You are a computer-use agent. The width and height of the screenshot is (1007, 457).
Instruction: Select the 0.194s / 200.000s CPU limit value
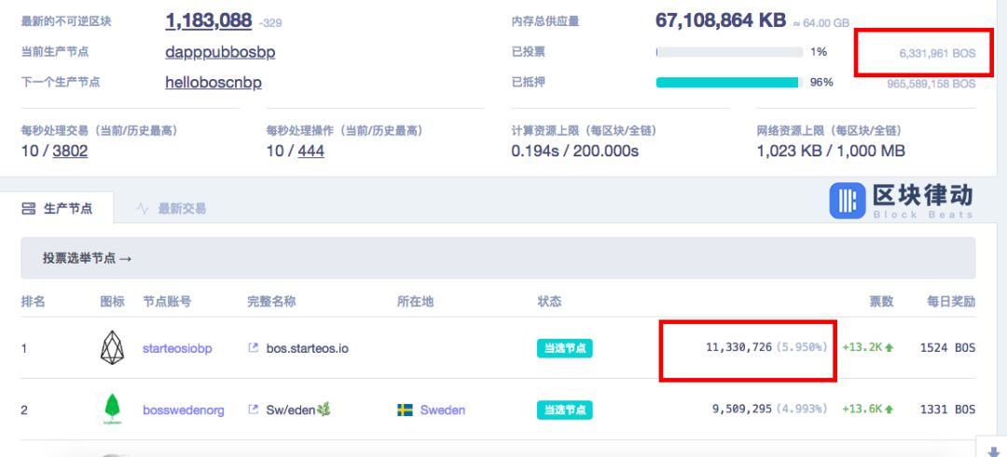[574, 152]
